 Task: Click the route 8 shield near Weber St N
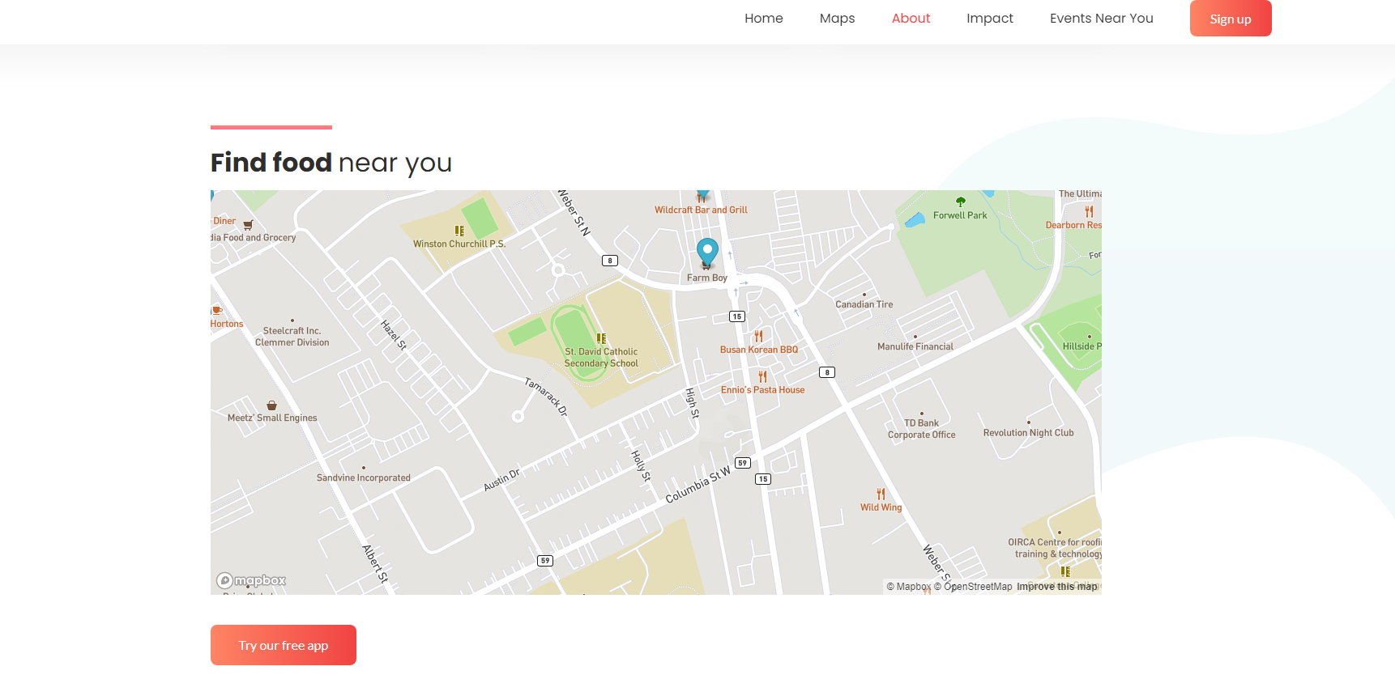coord(610,261)
